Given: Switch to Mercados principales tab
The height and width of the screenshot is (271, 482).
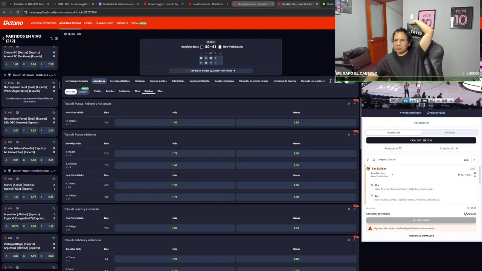Looking at the screenshot, I should pos(76,81).
